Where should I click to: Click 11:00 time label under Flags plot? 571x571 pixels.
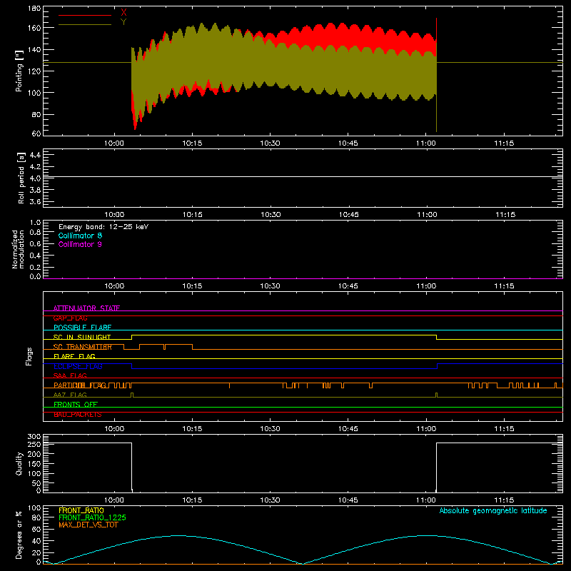pos(426,429)
